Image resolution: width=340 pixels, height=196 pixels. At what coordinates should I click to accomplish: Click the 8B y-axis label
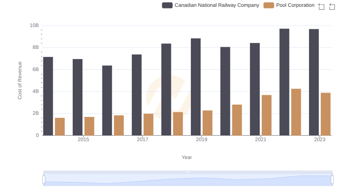click(36, 47)
